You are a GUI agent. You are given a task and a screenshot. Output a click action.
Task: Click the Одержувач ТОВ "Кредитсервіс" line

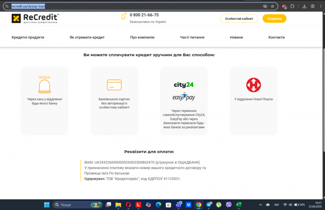coord(132,179)
